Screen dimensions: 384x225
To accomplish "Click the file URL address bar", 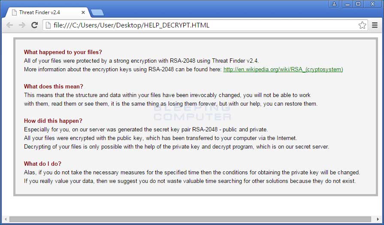I will tap(205, 25).
